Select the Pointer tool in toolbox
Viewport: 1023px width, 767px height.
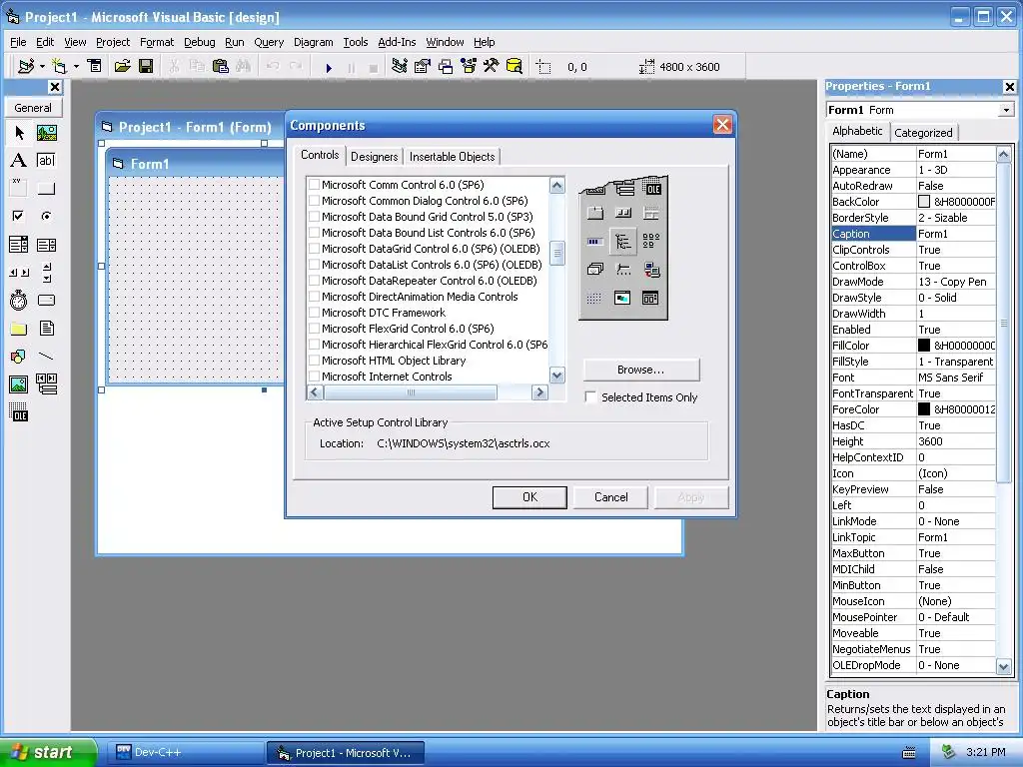coord(19,133)
